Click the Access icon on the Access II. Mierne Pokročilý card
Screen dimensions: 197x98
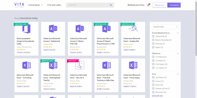tap(80, 29)
